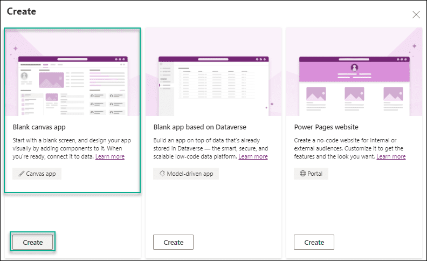Click description starting 'Build an app on top'
The height and width of the screenshot is (261, 427).
pos(211,148)
